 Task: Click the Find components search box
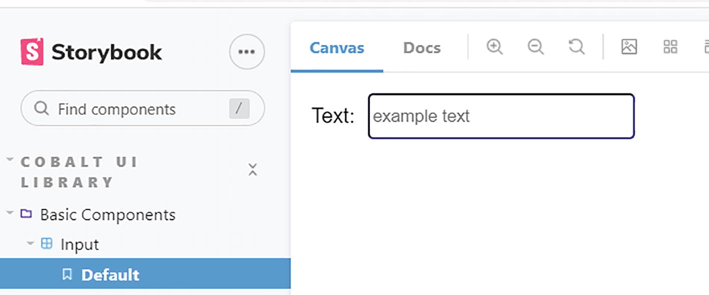pyautogui.click(x=142, y=109)
